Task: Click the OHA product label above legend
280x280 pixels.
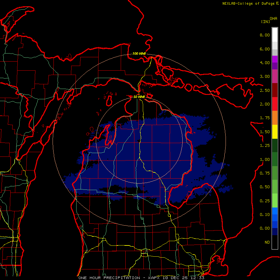Action: click(273, 19)
